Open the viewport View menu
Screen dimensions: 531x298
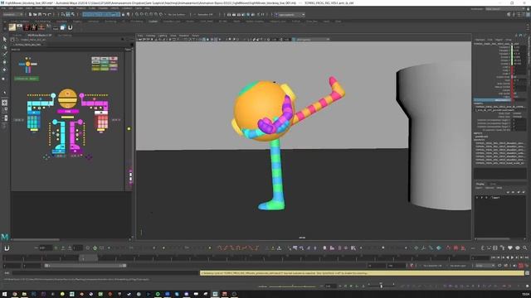[x=140, y=36]
